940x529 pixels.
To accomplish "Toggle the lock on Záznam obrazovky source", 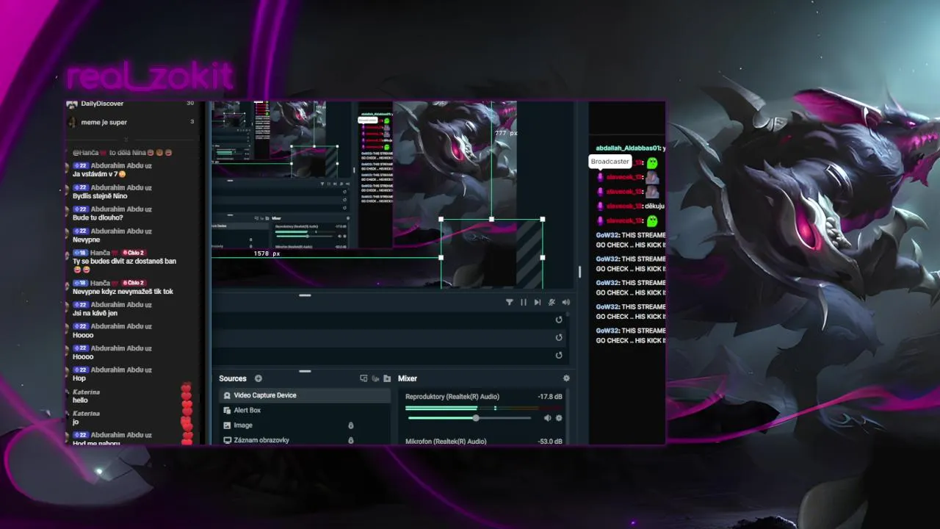I will click(x=350, y=440).
